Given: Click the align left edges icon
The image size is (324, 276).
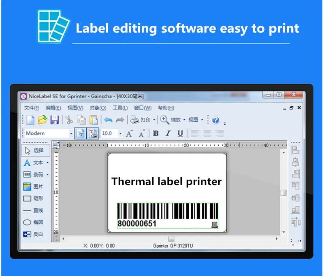Looking at the screenshot, I should click(x=296, y=150).
